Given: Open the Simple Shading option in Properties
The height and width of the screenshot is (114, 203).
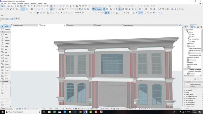Looking at the screenshot, I should (193, 104).
